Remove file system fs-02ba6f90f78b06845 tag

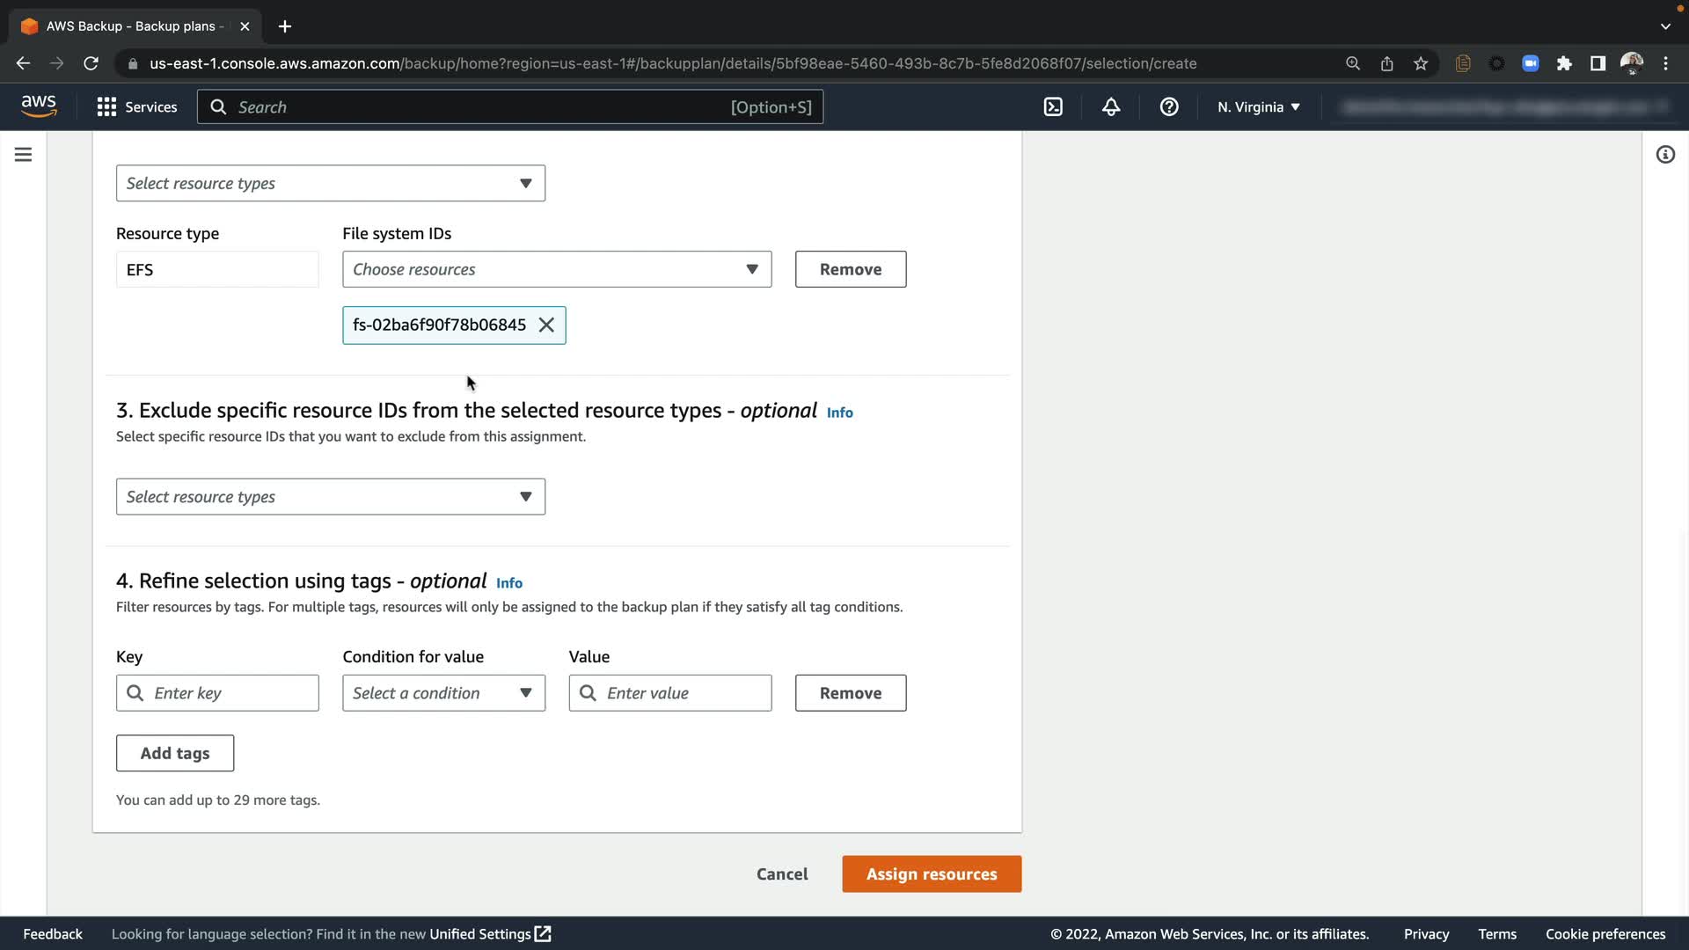546,325
